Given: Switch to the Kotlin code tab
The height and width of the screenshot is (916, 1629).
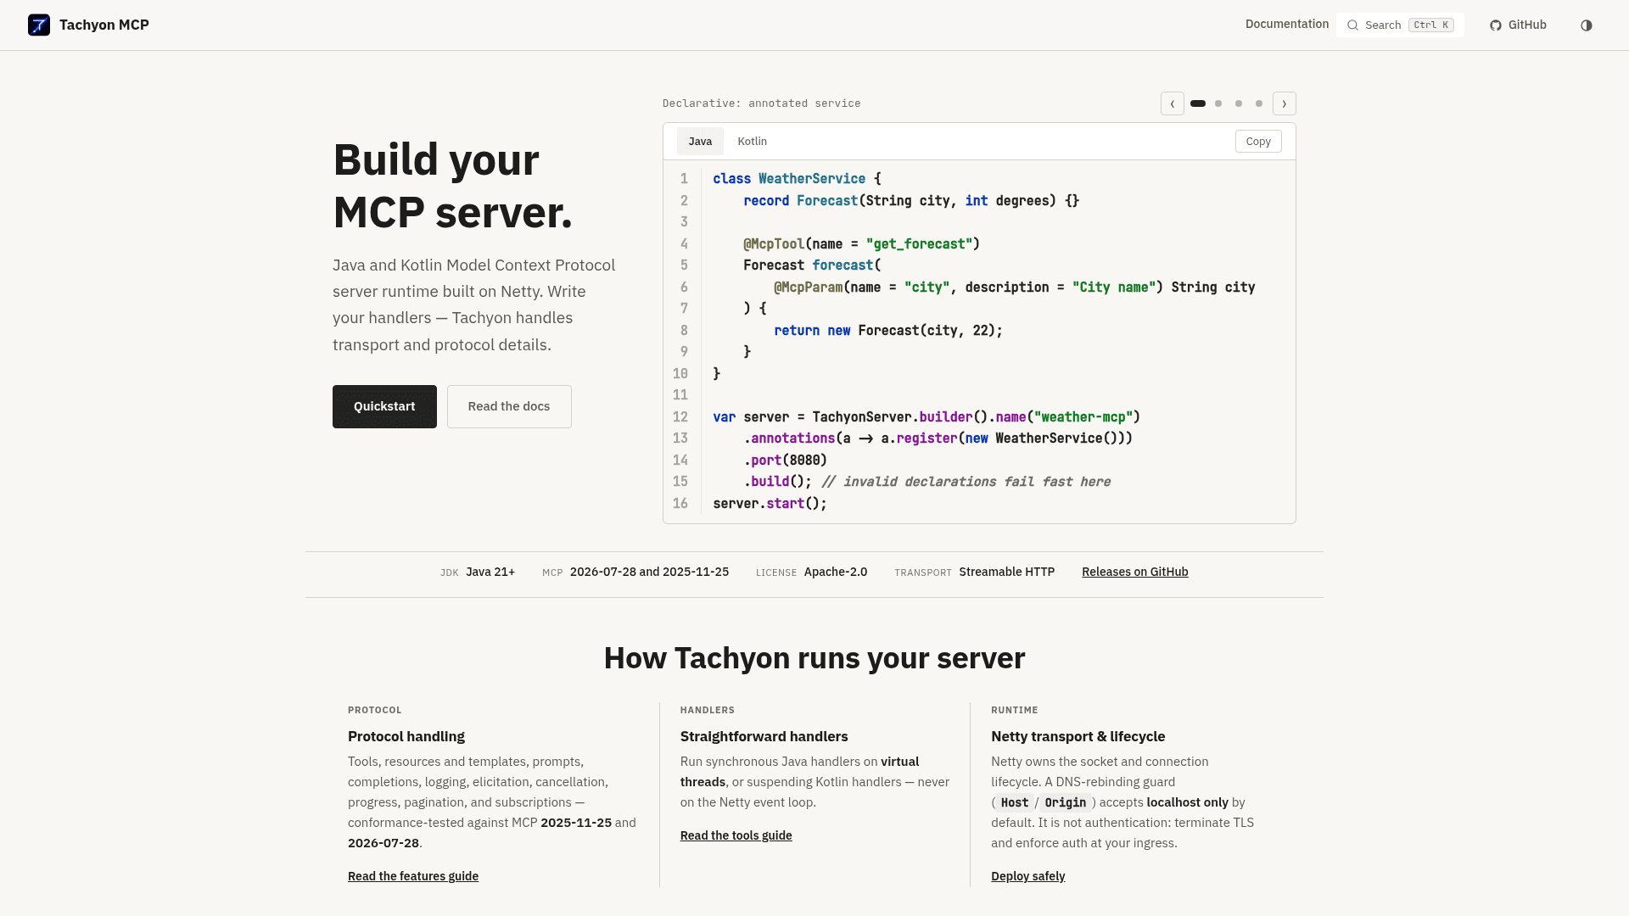Looking at the screenshot, I should [753, 142].
